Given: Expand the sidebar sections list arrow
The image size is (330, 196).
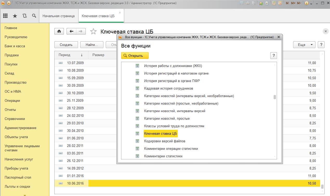Looking at the screenshot, I should pyautogui.click(x=25, y=195).
